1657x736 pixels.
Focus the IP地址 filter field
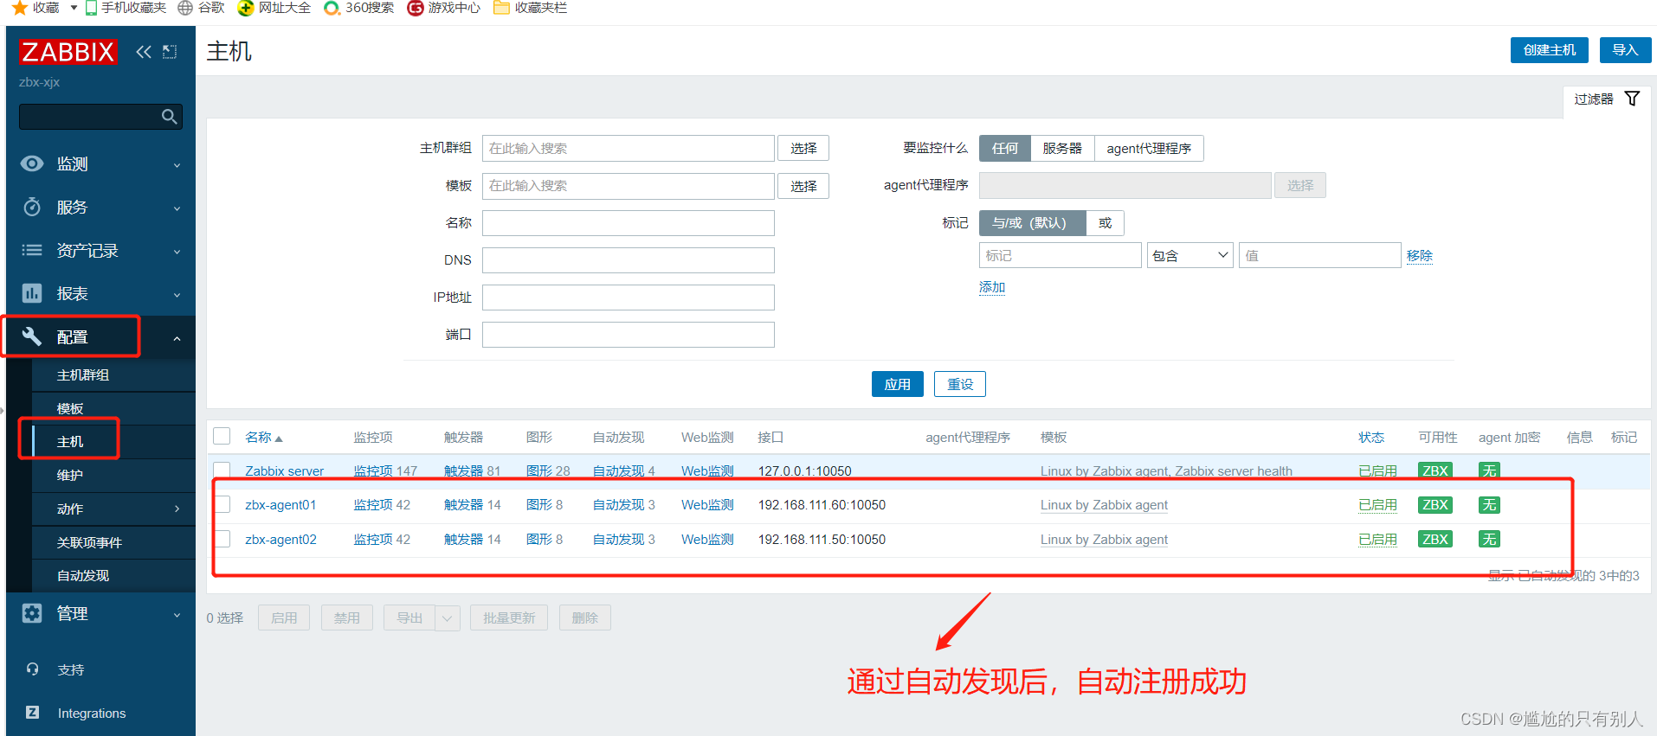pos(628,297)
